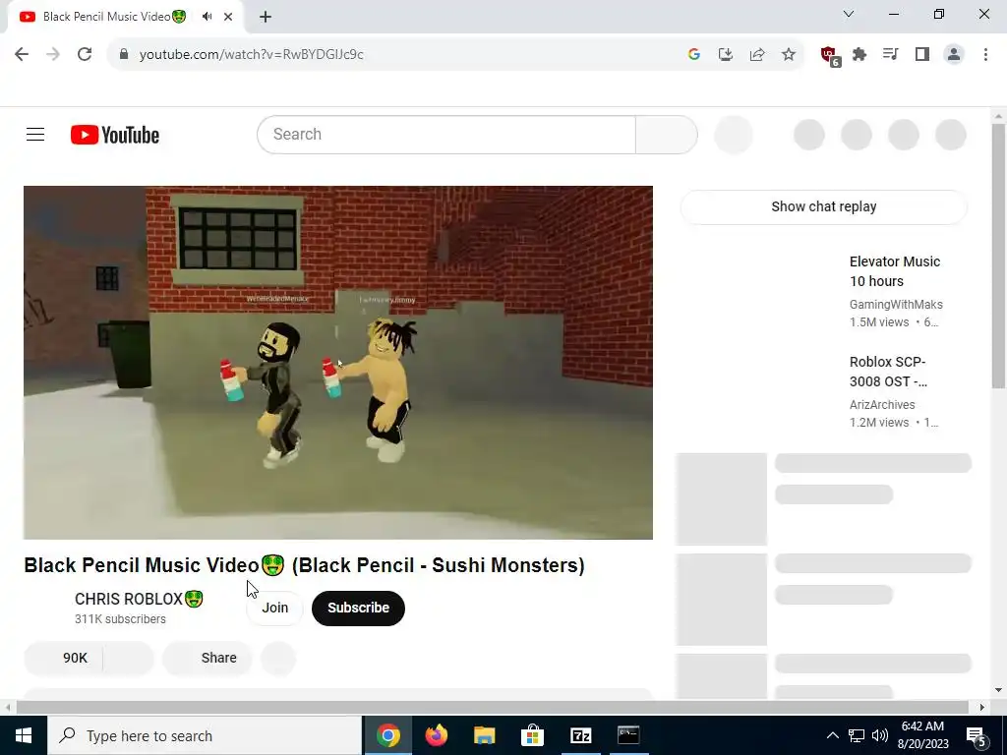Bookmark this tab with the star
This screenshot has height=755, width=1007.
coord(789,55)
